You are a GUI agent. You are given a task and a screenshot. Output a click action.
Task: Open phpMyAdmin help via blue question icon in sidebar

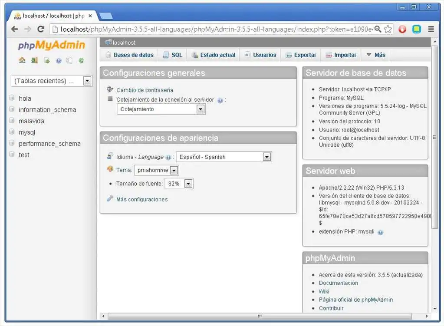pos(59,61)
